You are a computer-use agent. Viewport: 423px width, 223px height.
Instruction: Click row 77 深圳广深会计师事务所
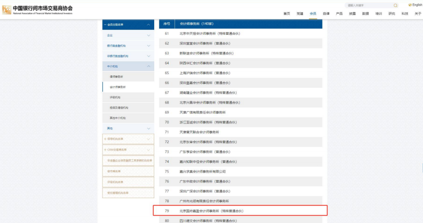pos(241,191)
